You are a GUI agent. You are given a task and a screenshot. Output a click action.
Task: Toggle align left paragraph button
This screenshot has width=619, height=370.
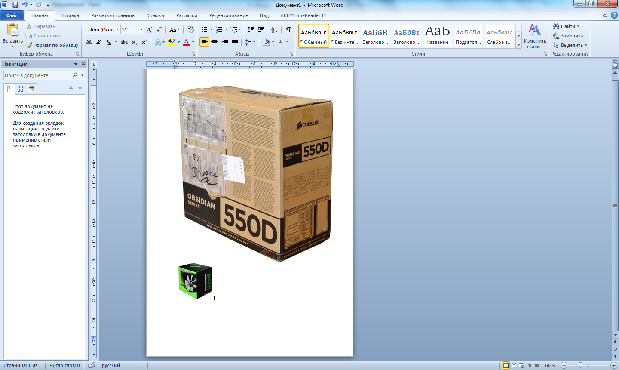204,42
